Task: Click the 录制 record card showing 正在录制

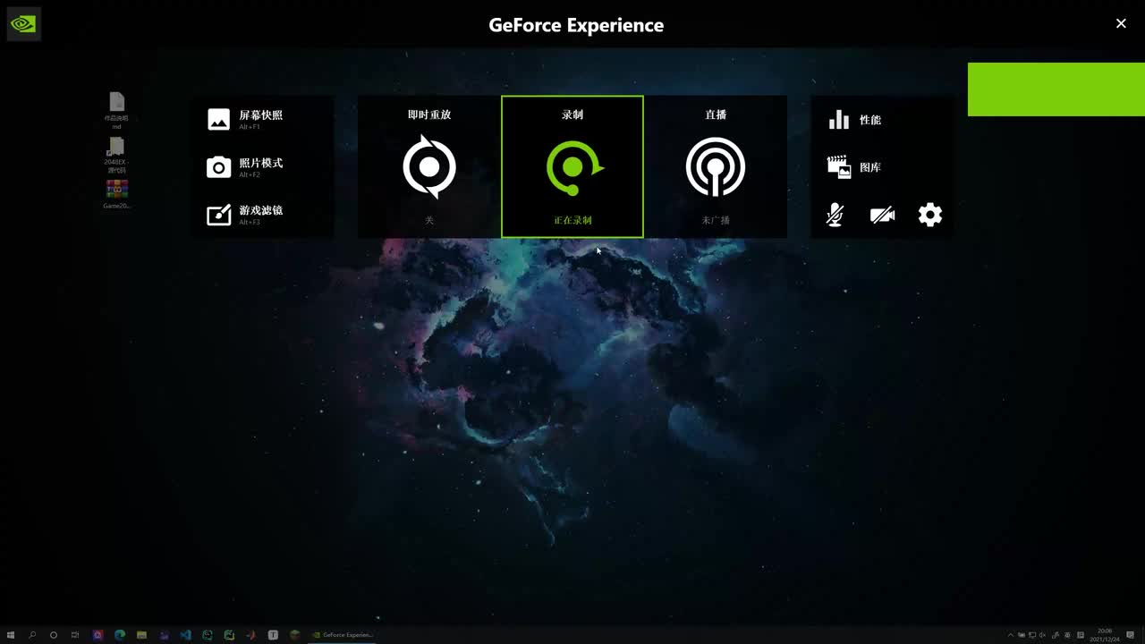Action: coord(572,166)
